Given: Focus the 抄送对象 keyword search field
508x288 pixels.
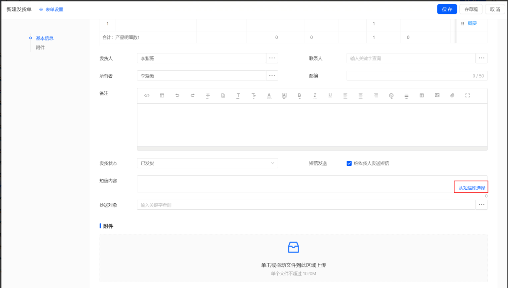Looking at the screenshot, I should point(306,205).
